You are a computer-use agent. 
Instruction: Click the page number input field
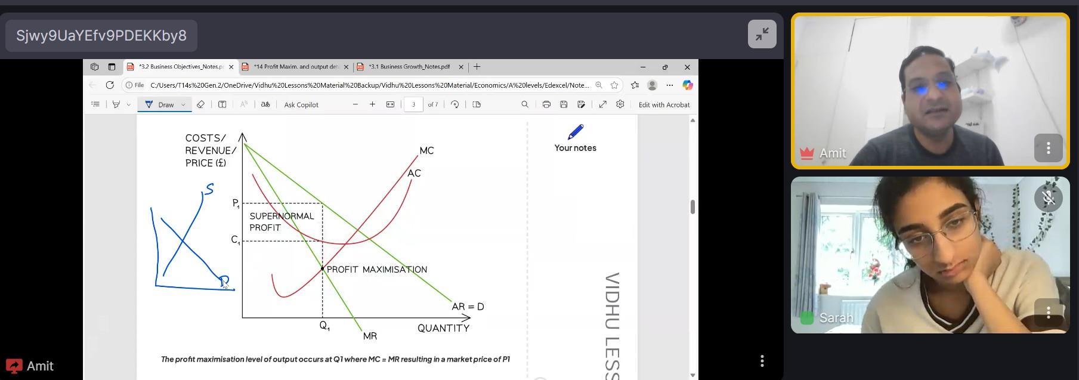413,104
